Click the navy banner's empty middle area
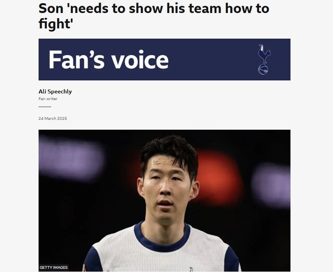 [x=212, y=59]
